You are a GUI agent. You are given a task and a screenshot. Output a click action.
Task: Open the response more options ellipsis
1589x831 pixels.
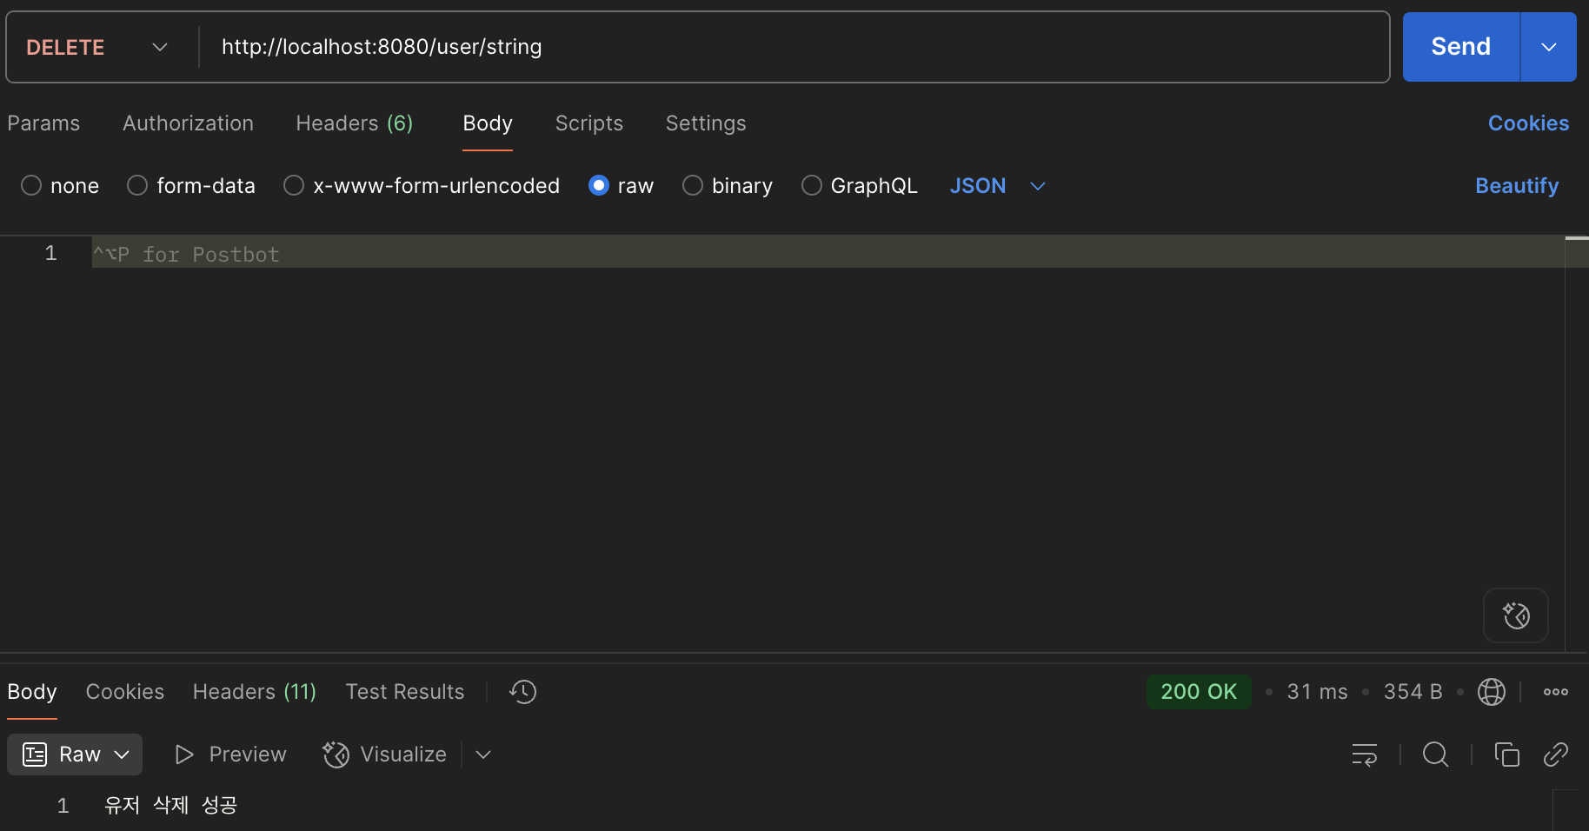click(x=1555, y=692)
